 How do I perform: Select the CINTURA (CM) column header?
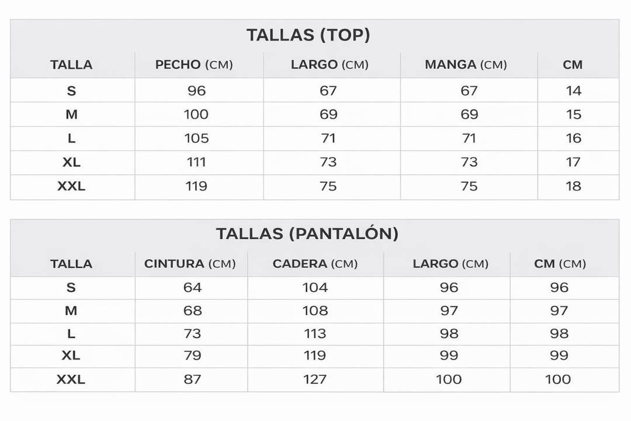click(190, 264)
